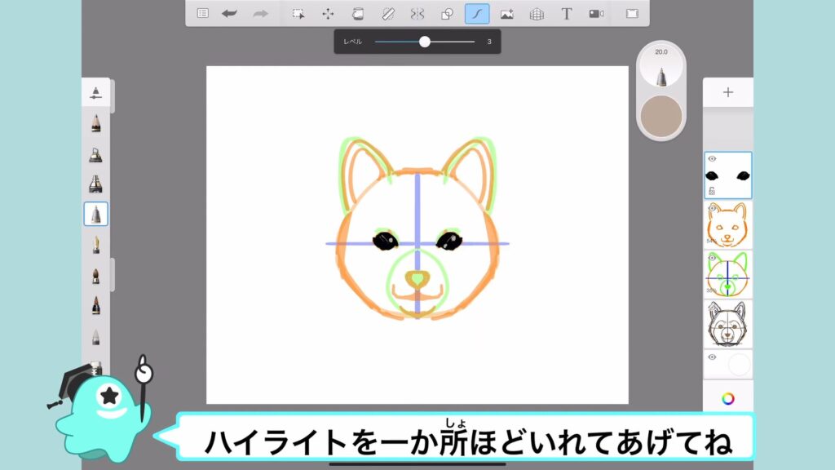Open the beige color puck
835x470 pixels.
(661, 115)
